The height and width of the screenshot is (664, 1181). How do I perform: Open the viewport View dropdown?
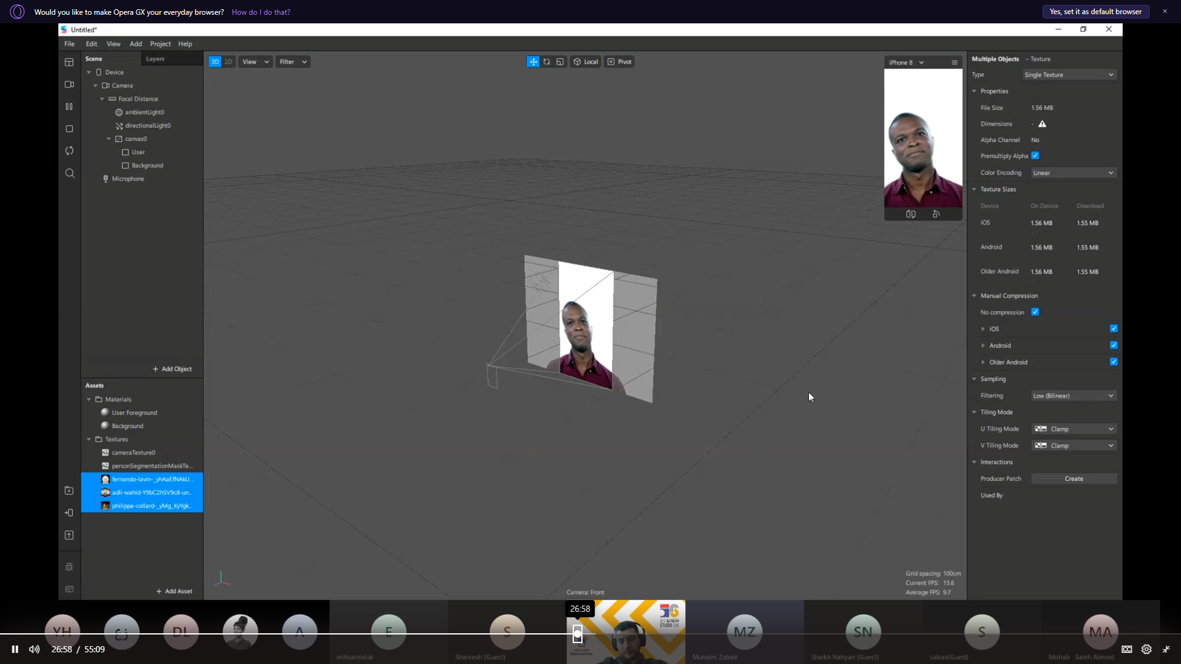(255, 61)
